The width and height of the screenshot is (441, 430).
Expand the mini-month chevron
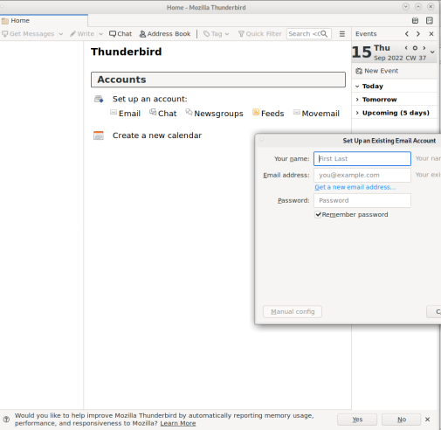tap(432, 52)
